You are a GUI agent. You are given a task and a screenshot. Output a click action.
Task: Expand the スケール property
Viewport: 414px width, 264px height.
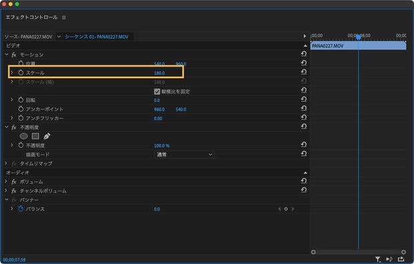(12, 72)
